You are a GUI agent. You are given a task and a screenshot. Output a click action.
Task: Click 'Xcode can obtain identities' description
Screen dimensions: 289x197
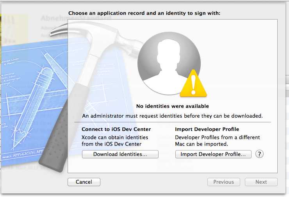click(115, 141)
